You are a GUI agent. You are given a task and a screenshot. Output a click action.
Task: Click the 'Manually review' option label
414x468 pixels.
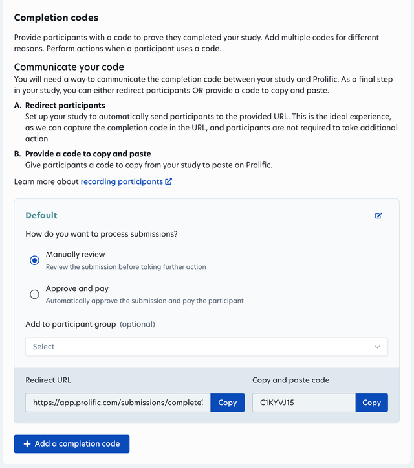pos(75,254)
